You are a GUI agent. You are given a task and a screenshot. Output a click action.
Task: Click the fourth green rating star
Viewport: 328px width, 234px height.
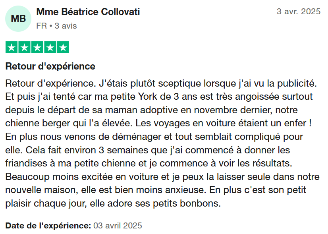50,48
